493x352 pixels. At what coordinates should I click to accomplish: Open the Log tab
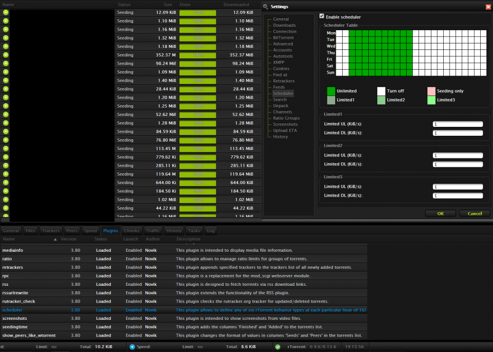pyautogui.click(x=211, y=231)
